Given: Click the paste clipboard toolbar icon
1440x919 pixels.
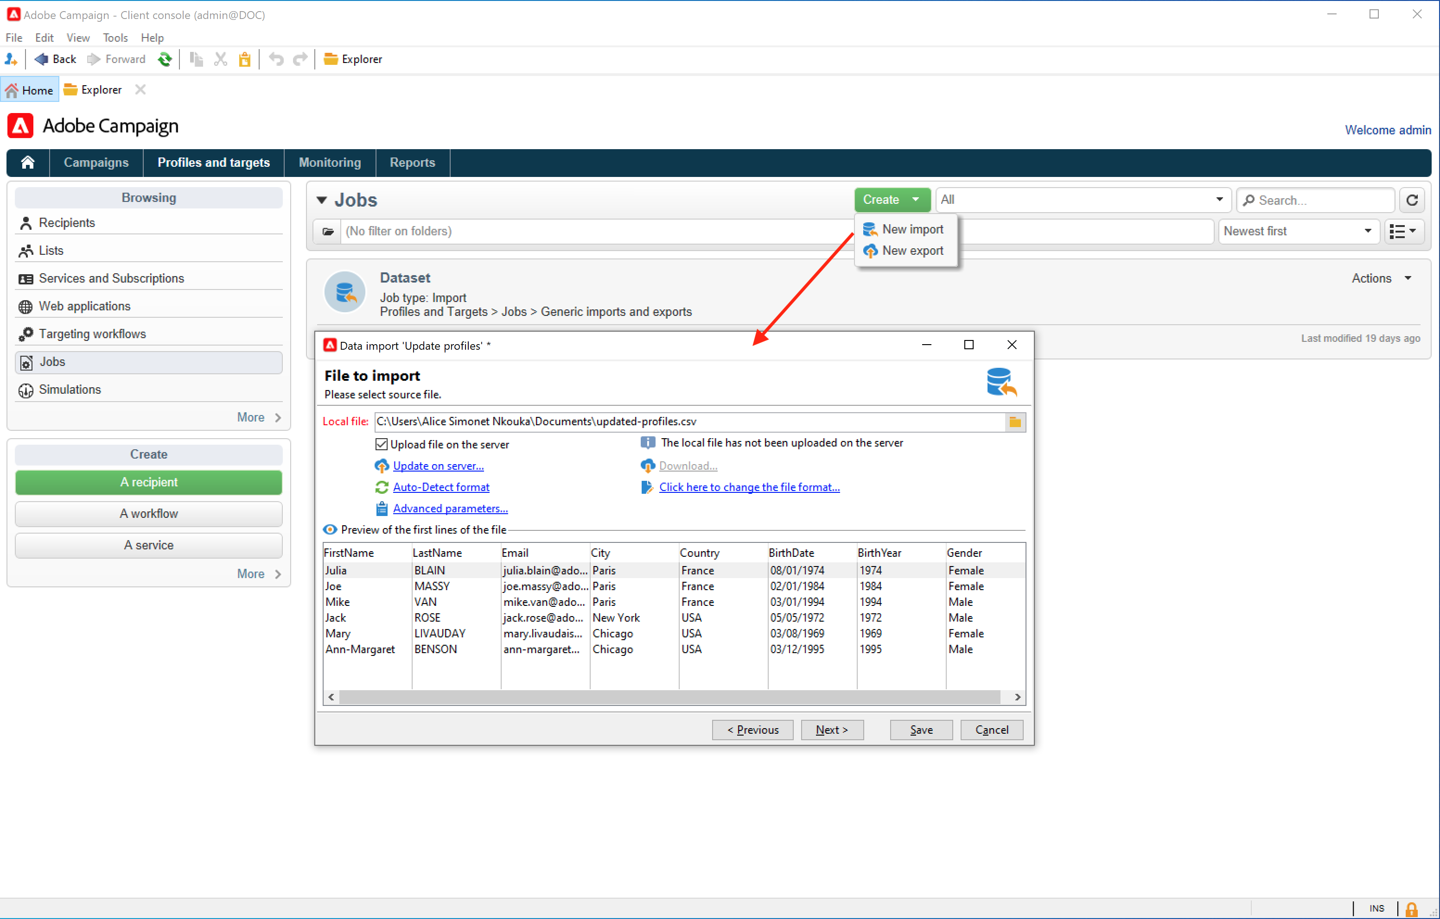Looking at the screenshot, I should coord(245,59).
